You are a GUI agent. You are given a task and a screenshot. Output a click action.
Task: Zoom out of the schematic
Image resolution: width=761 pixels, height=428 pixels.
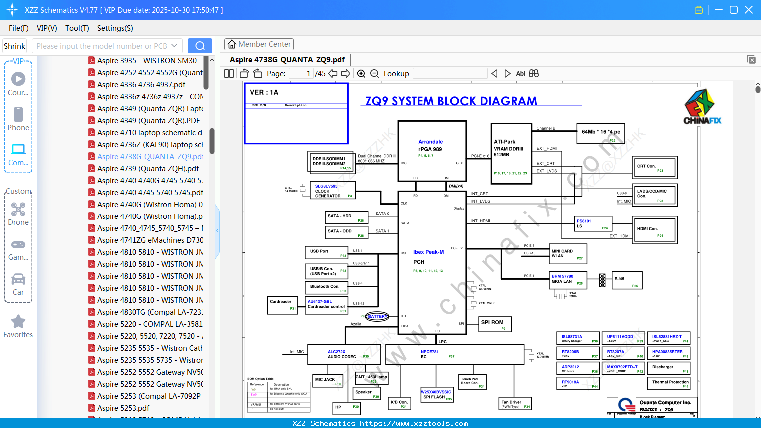point(374,73)
